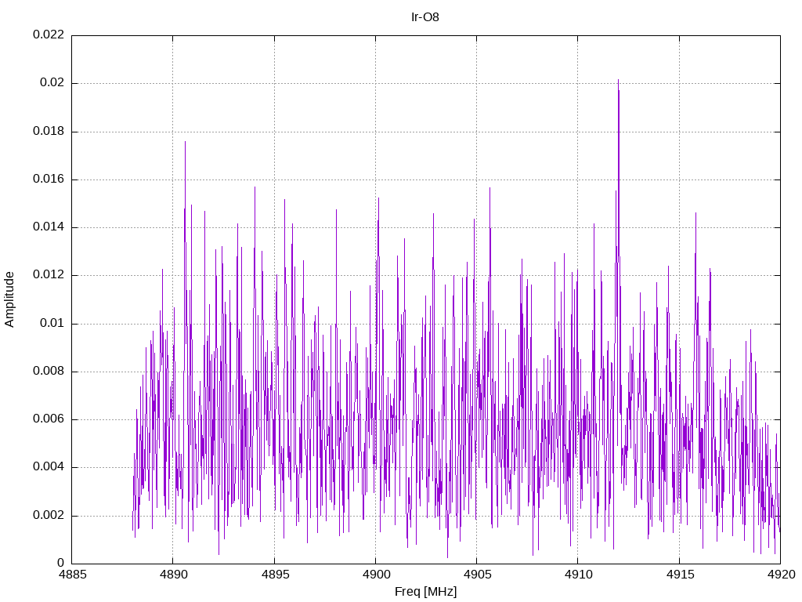Click the 0.018 y-axis tick label
802x602 pixels.
pyautogui.click(x=49, y=131)
